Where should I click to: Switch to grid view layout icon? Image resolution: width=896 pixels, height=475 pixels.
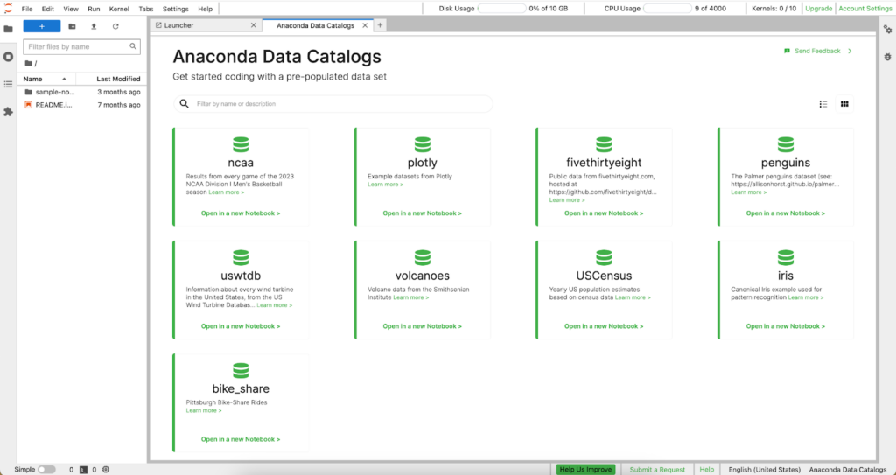[844, 104]
